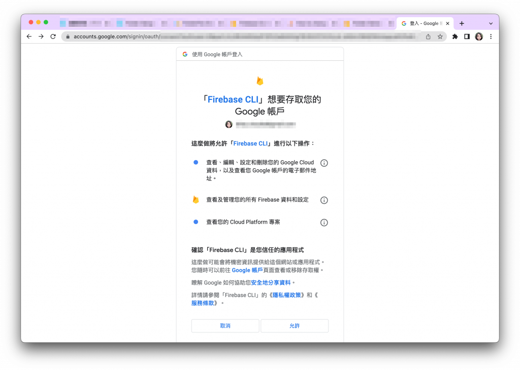This screenshot has height=370, width=520.
Task: Open the Extensions puzzle icon
Action: 455,36
